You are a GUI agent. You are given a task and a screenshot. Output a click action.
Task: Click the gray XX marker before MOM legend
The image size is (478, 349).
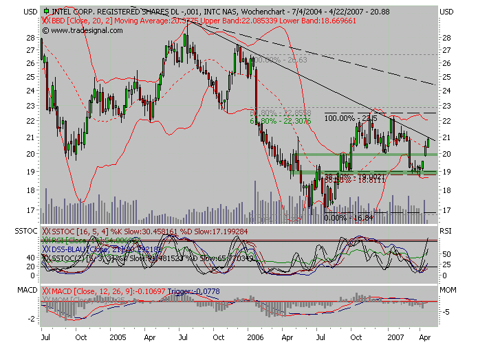click(x=46, y=300)
